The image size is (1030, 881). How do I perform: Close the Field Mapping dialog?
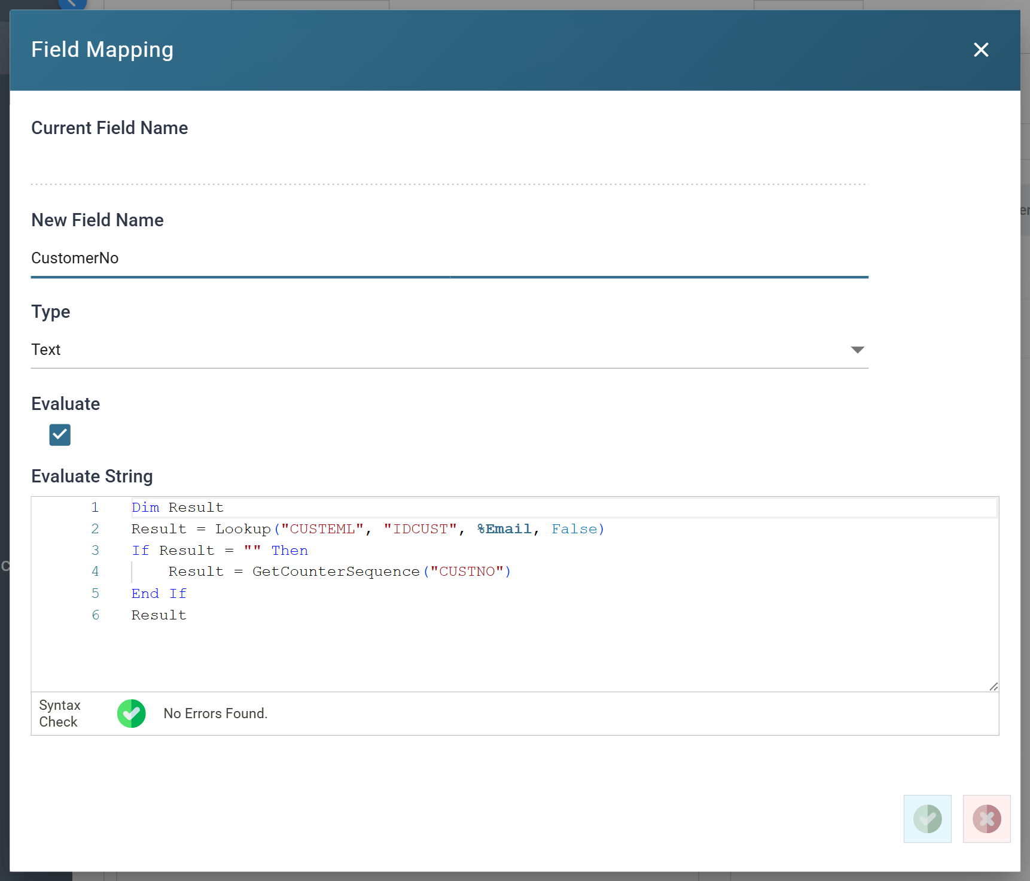981,50
